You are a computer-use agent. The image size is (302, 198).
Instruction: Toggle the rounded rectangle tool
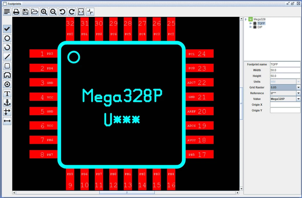pyautogui.click(x=7, y=66)
